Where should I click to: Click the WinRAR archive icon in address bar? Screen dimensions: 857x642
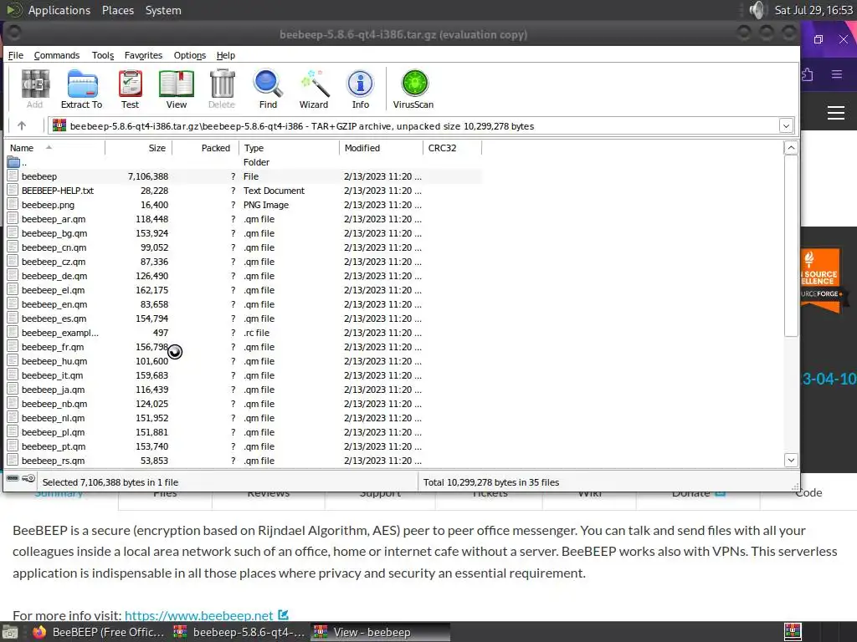59,125
